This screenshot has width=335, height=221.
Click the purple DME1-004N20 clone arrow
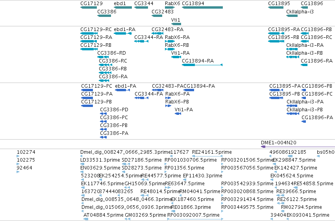click(x=298, y=147)
